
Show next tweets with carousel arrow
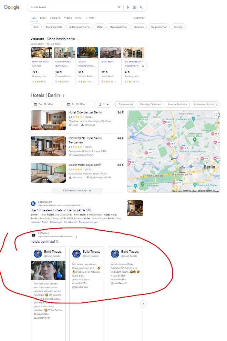[143, 304]
